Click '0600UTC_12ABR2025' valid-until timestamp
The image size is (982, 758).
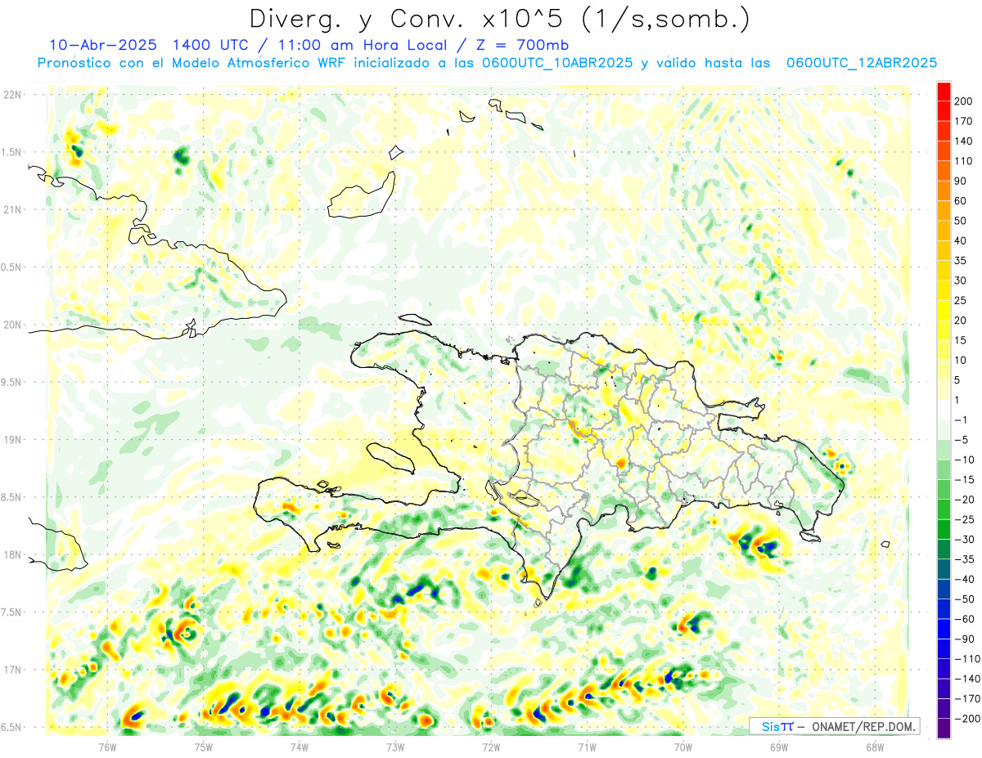coord(862,63)
